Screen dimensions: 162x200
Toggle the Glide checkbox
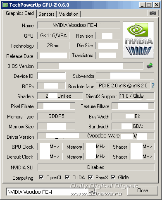pos(113,177)
